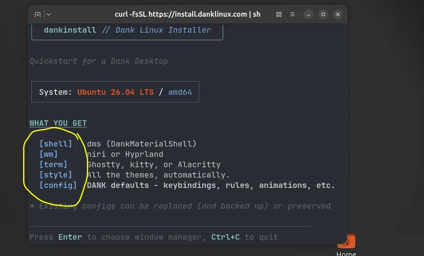Image resolution: width=424 pixels, height=256 pixels.
Task: Click the WHAT YOU GET heading
Action: pos(58,123)
